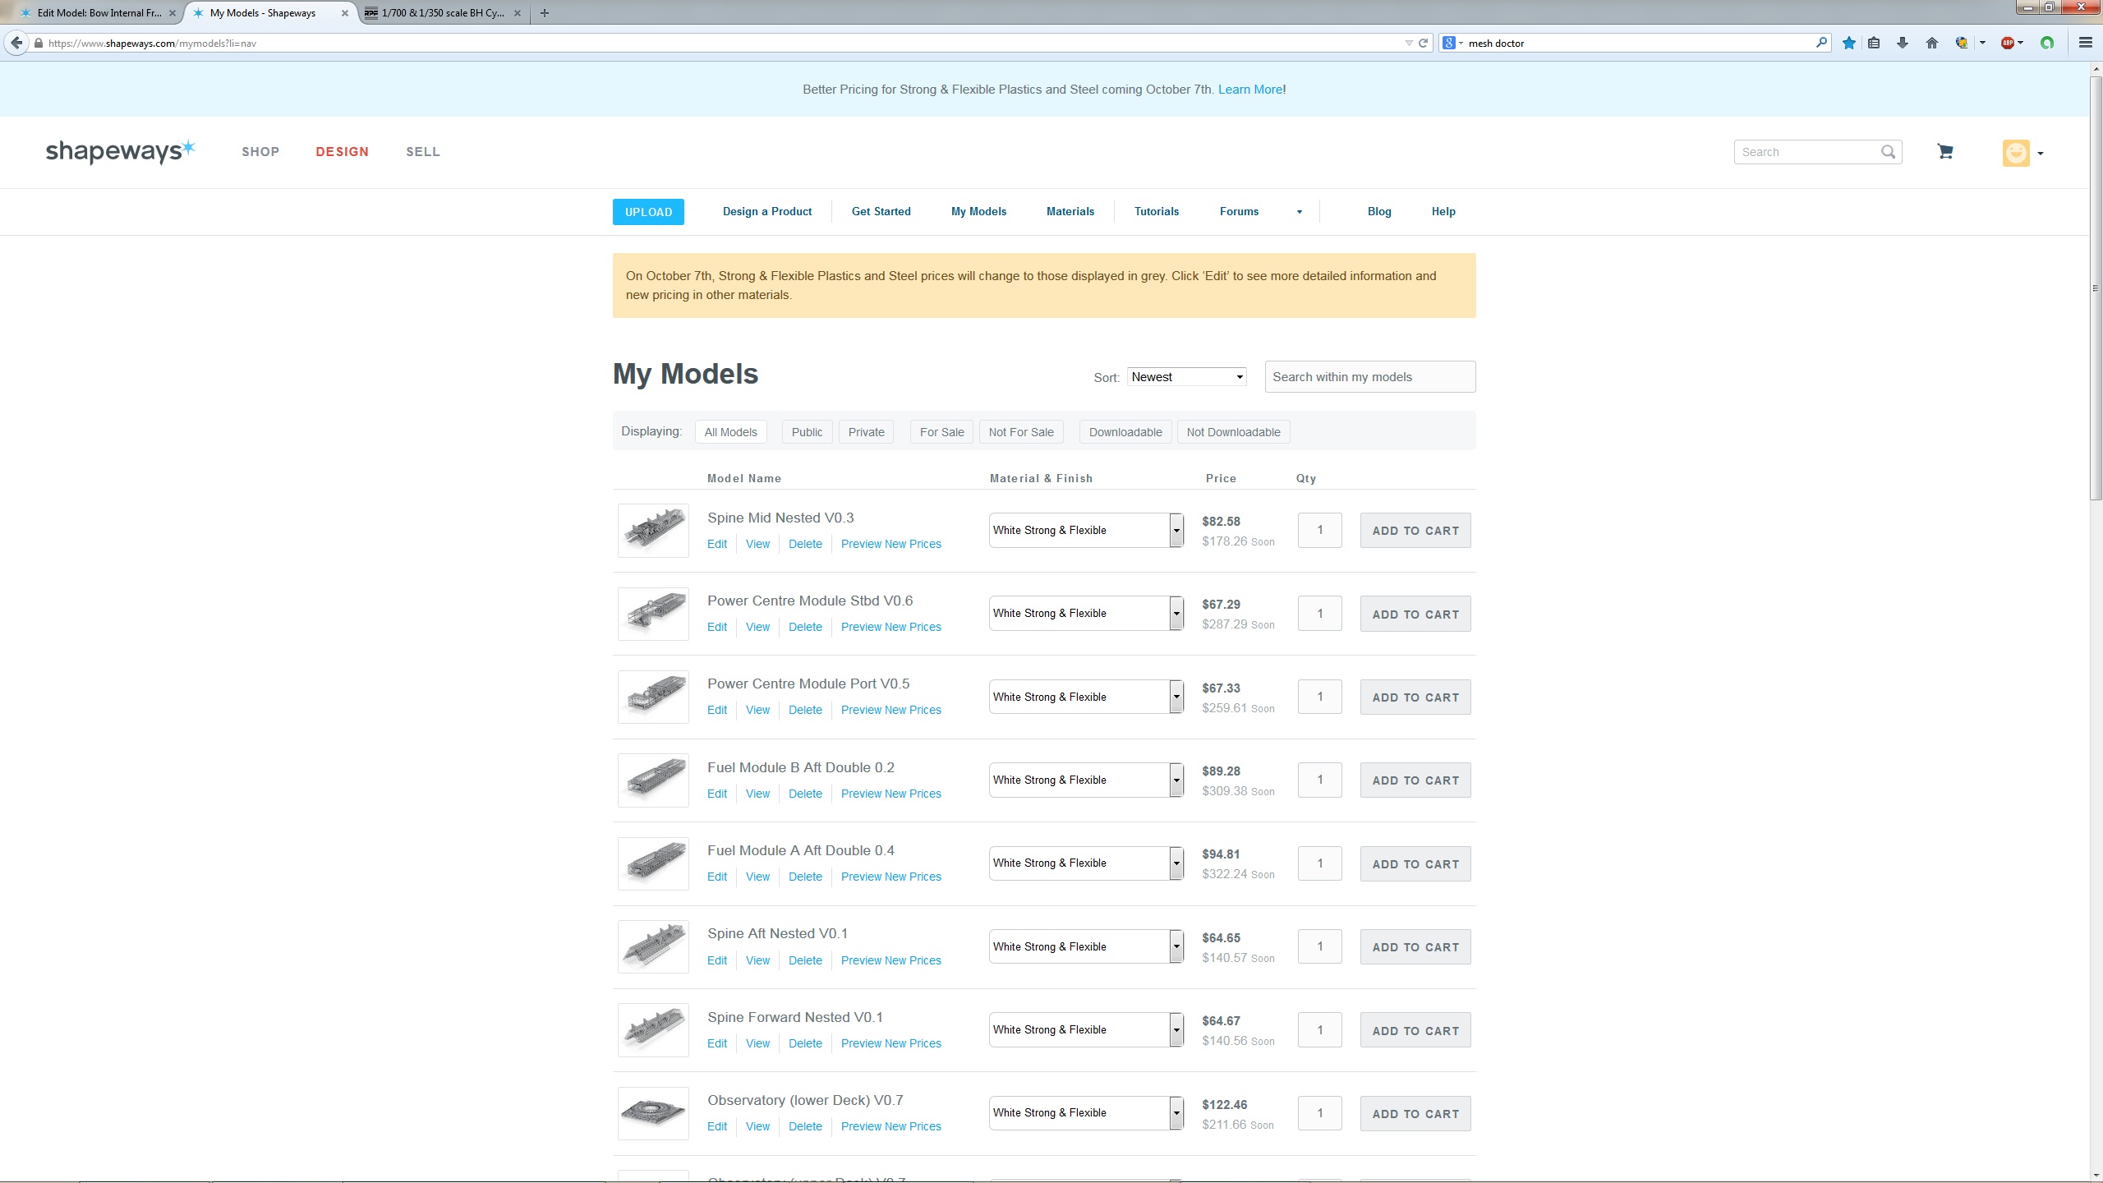The image size is (2103, 1183).
Task: Follow the Learn More link in banner
Action: (x=1250, y=90)
